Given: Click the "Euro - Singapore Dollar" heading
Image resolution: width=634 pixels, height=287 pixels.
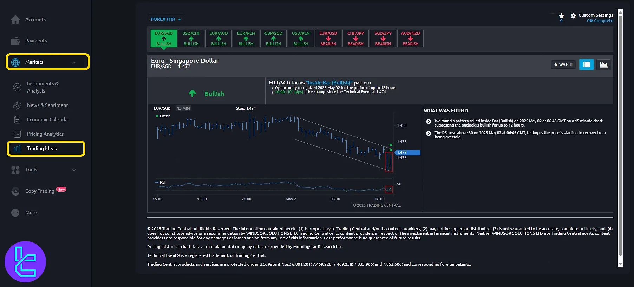Looking at the screenshot, I should coord(185,61).
